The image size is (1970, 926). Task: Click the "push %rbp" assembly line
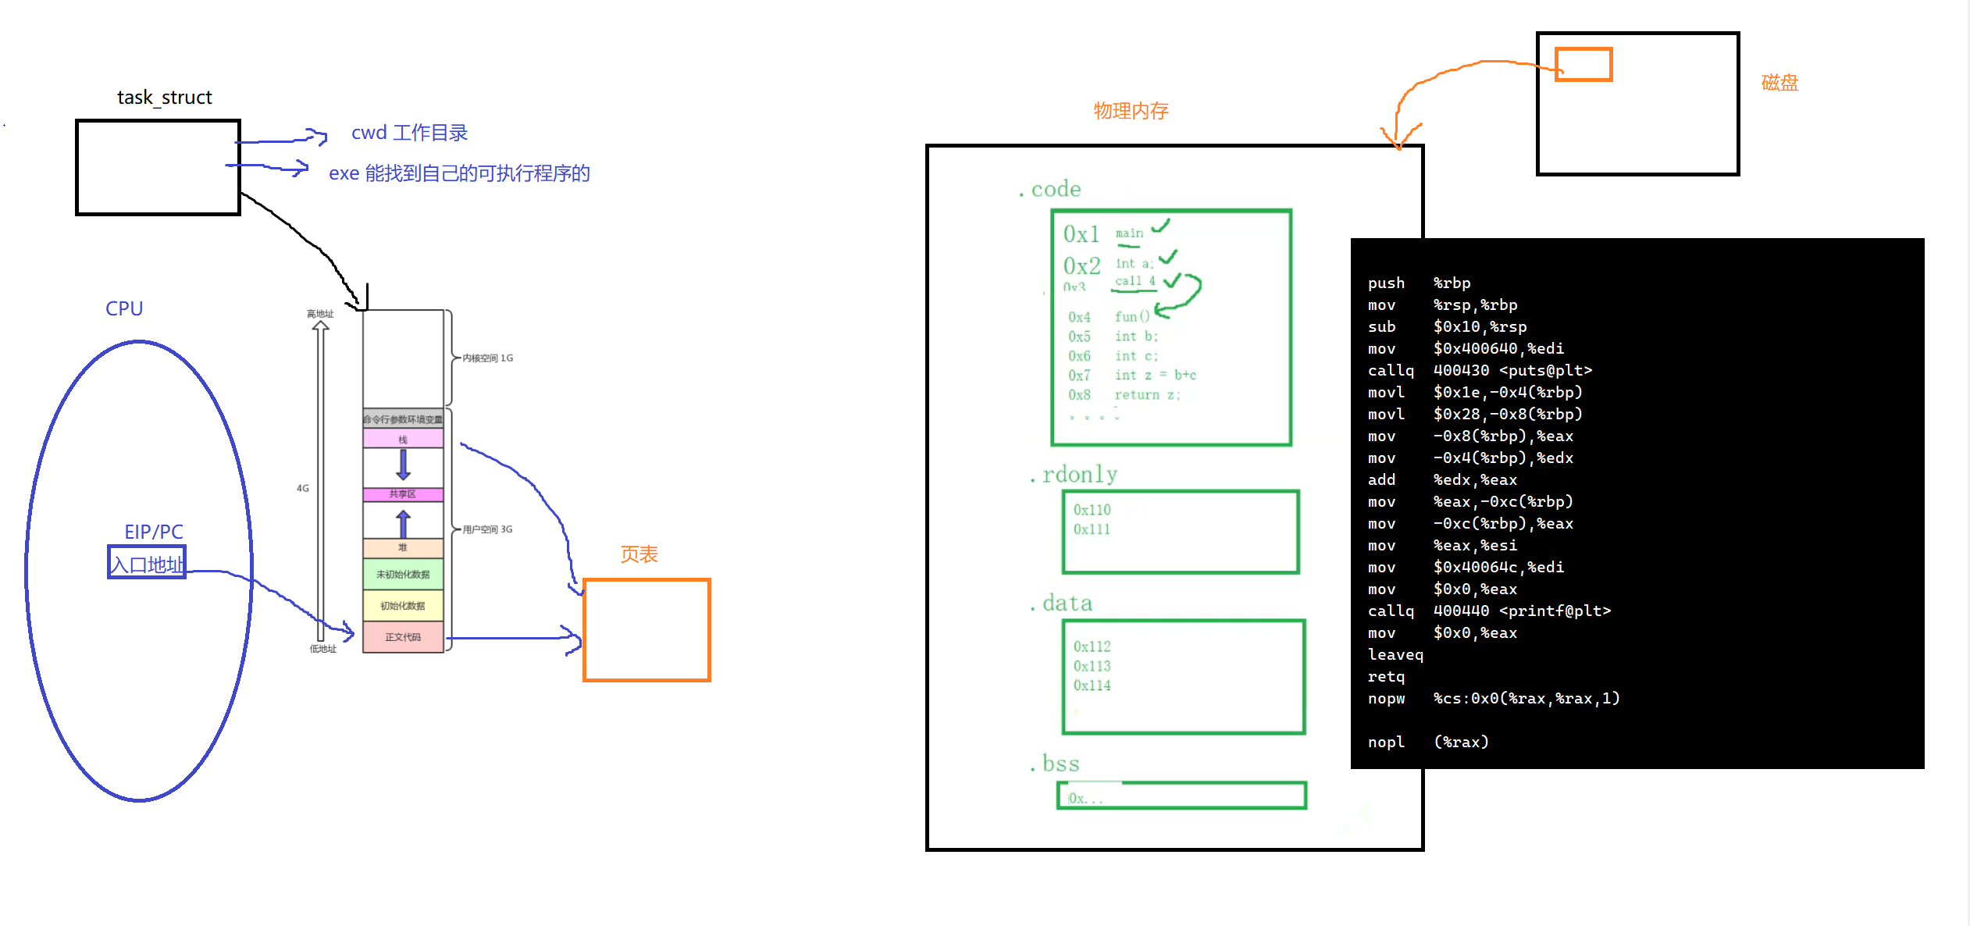1419,283
